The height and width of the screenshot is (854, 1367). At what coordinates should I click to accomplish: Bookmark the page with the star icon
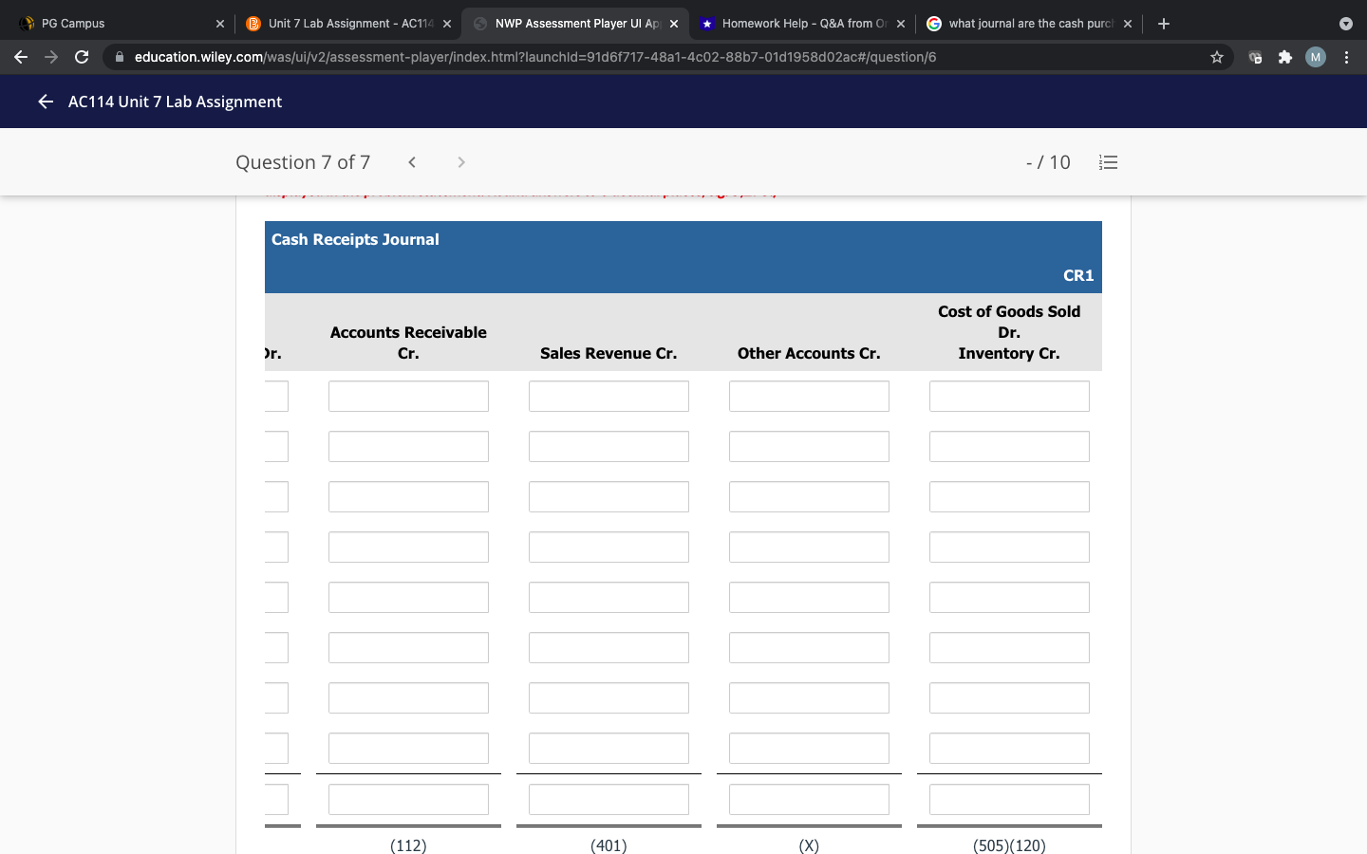coord(1216,57)
